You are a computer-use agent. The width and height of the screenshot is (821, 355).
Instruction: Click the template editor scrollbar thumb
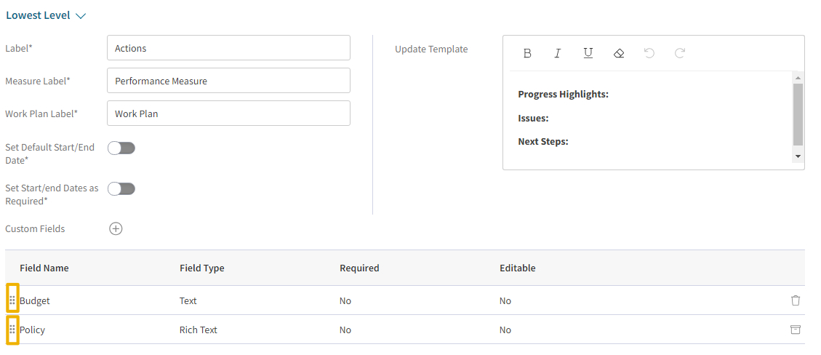[798, 114]
